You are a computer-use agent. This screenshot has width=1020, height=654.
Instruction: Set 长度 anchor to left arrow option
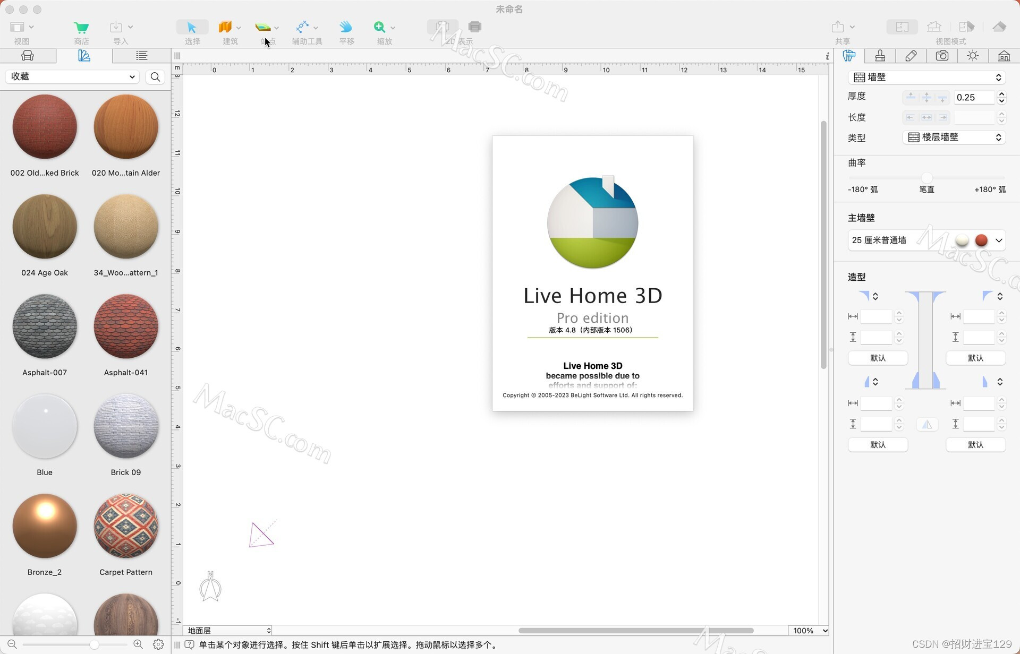tap(911, 117)
